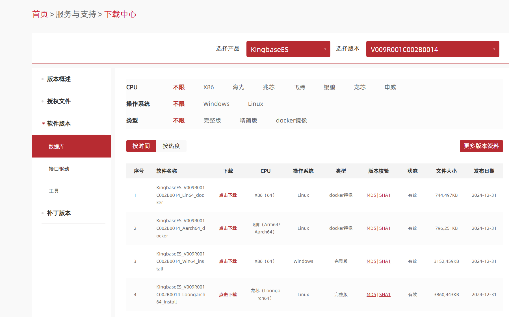Screen dimensions: 509x317
Task: Open the MD5 link in row 3
Action: coord(371,261)
